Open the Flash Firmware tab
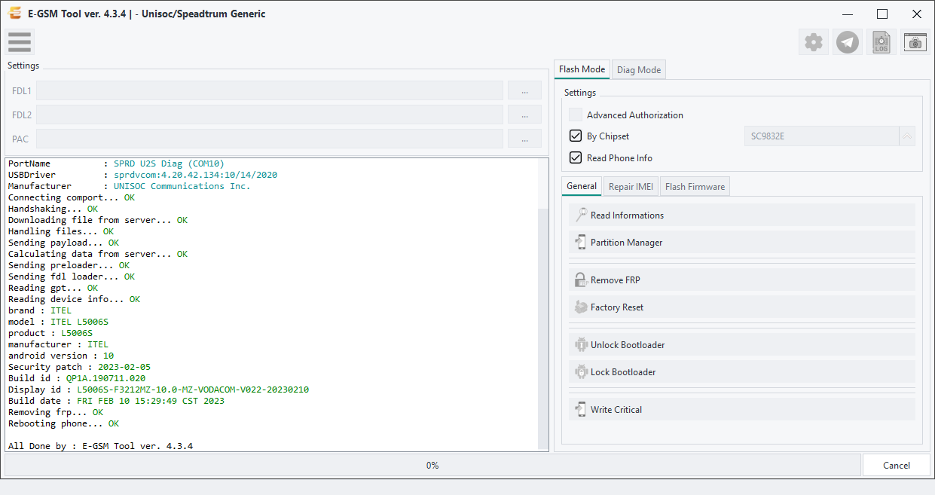This screenshot has height=495, width=935. point(695,187)
